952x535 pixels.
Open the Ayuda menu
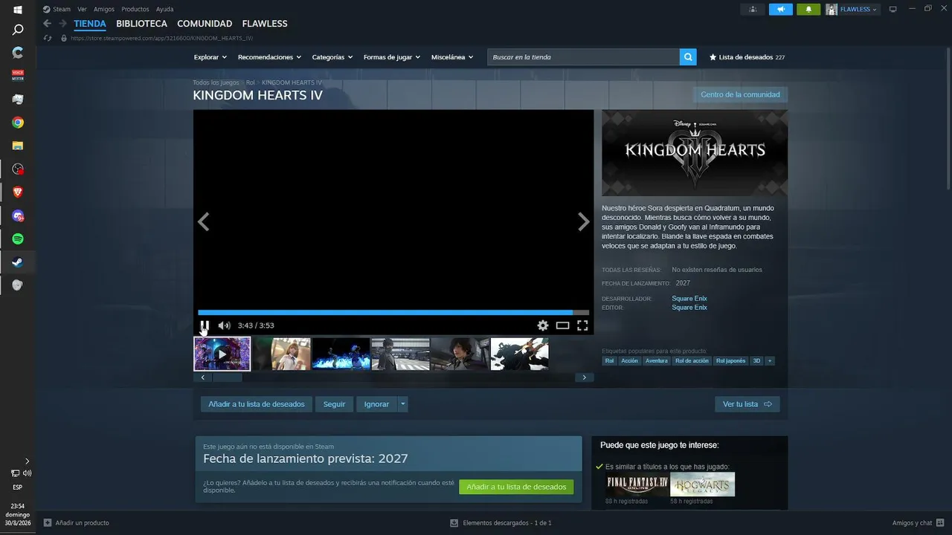[164, 9]
